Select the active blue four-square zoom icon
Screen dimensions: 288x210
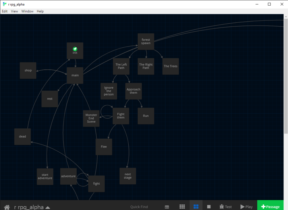pos(196,207)
